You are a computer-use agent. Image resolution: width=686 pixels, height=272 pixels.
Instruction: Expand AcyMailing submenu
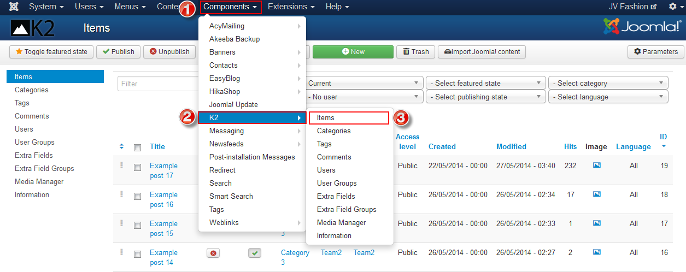pyautogui.click(x=252, y=26)
